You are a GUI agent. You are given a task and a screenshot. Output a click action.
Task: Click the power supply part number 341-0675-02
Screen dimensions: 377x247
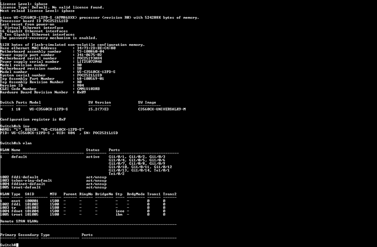(90, 55)
